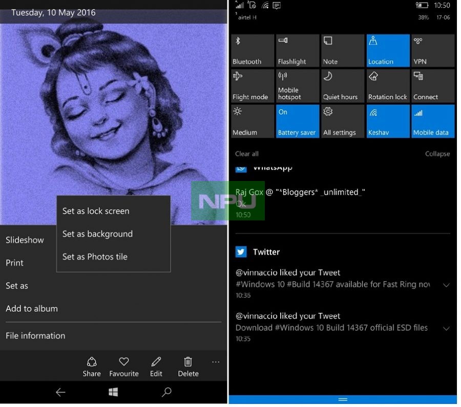Tap the 10:50 clock in status bar

pyautogui.click(x=442, y=5)
